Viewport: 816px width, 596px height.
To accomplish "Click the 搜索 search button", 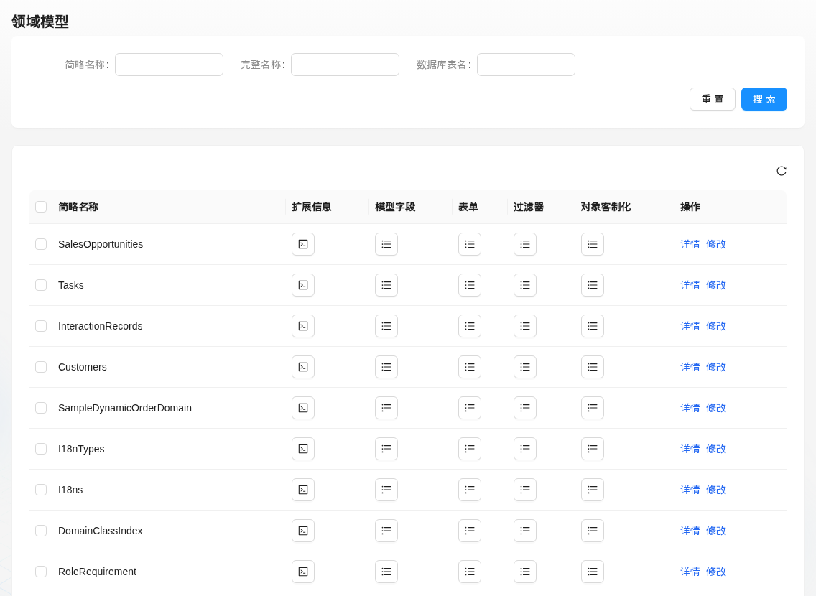I will pos(764,99).
